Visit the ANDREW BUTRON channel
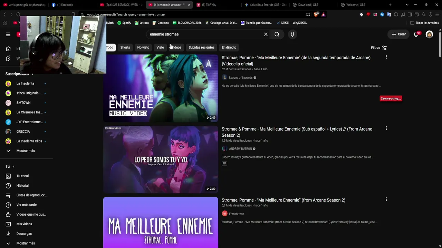Screen dimensions: 442x248 [240, 149]
